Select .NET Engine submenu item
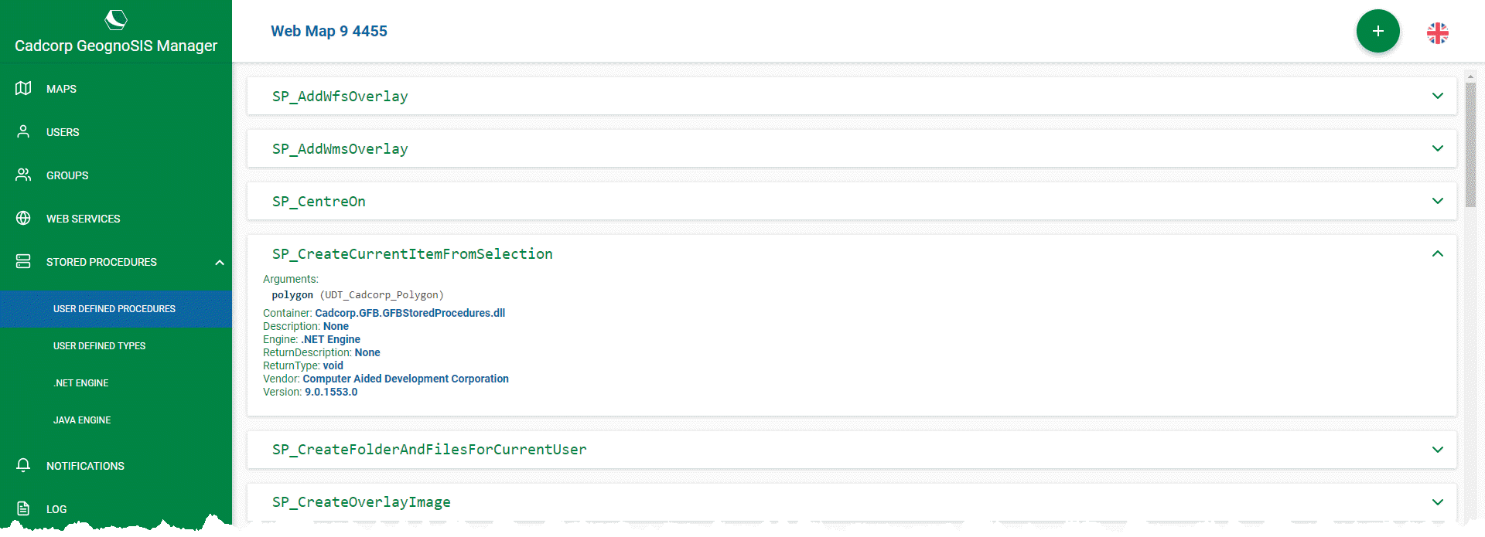The image size is (1485, 537). click(x=80, y=383)
